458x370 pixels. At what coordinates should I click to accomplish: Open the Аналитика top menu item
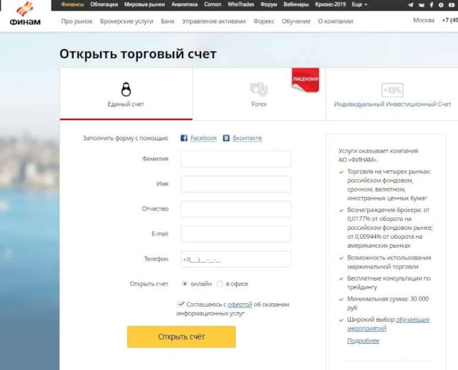[x=184, y=5]
